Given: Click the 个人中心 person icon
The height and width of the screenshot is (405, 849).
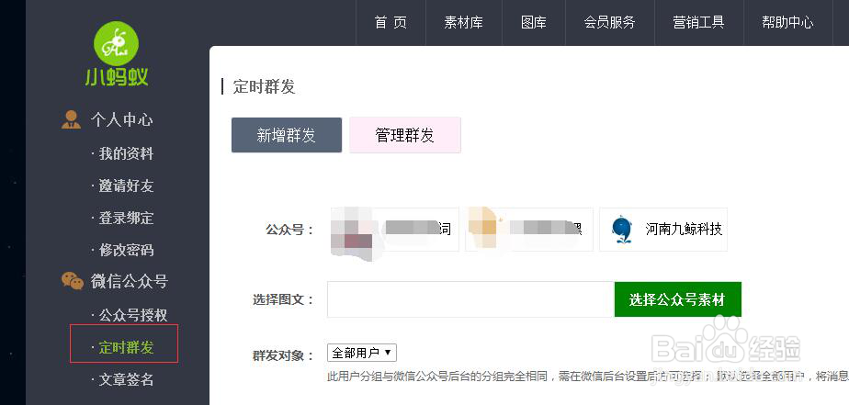Looking at the screenshot, I should [x=71, y=119].
